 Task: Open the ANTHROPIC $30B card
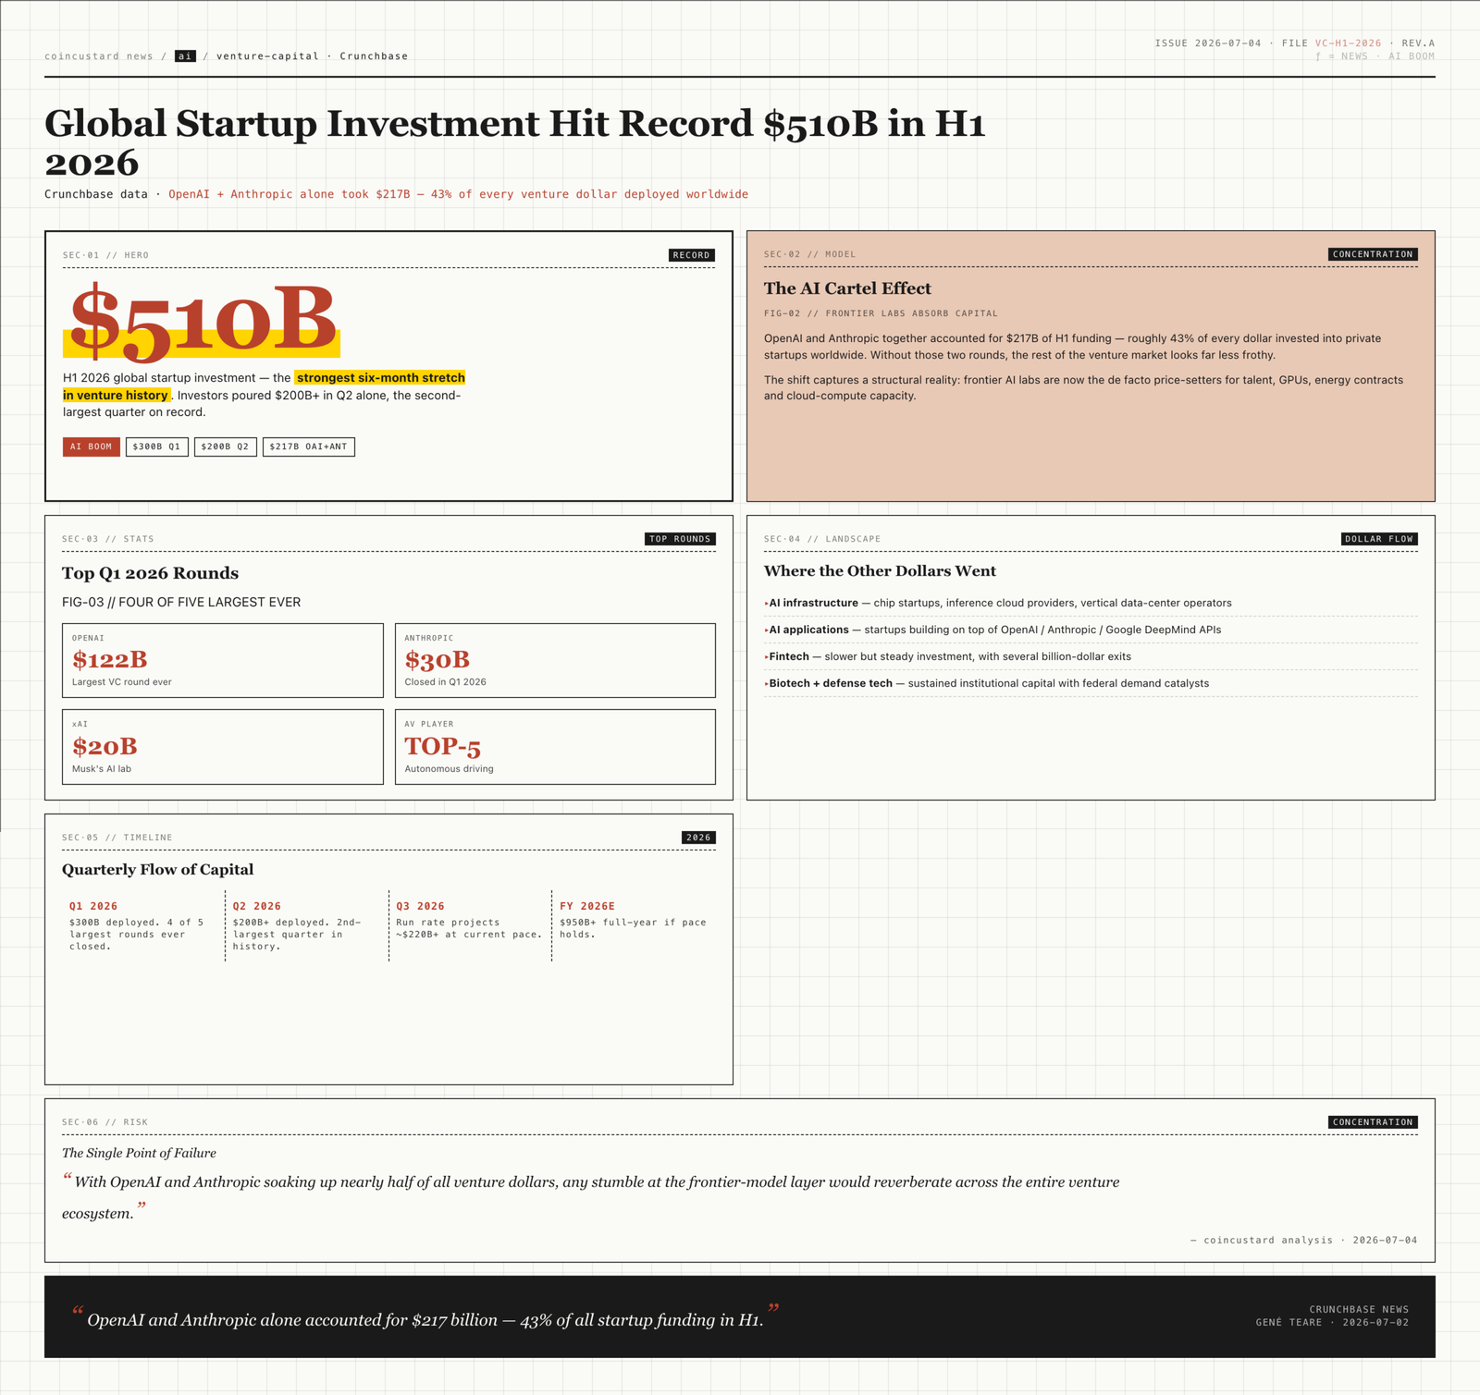tap(555, 660)
